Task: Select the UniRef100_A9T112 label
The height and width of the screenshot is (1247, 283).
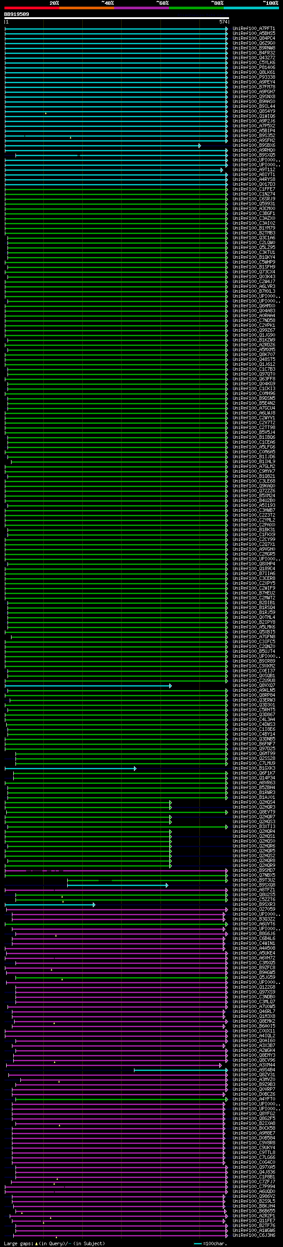Action: [x=254, y=170]
